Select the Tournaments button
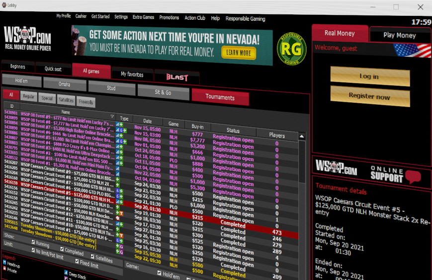Screen dimensions: 432x280 tap(220, 97)
